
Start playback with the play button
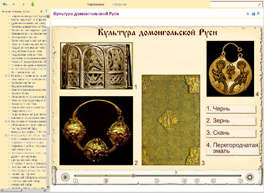click(65, 177)
